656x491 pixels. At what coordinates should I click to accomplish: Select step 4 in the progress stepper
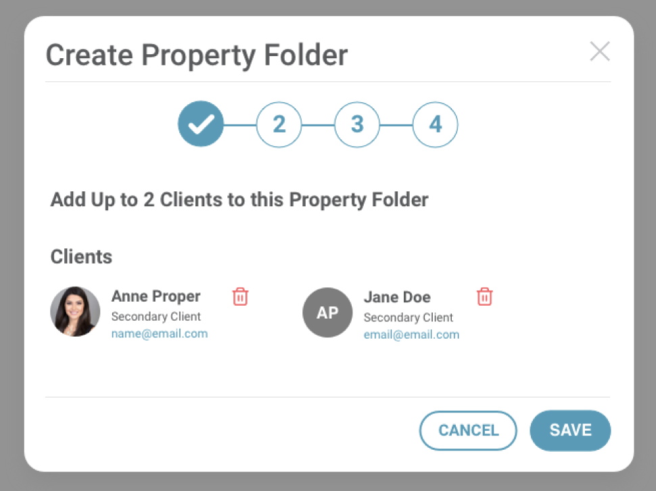click(x=436, y=124)
